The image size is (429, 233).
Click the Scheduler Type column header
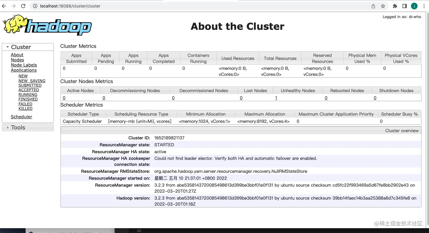[83, 114]
